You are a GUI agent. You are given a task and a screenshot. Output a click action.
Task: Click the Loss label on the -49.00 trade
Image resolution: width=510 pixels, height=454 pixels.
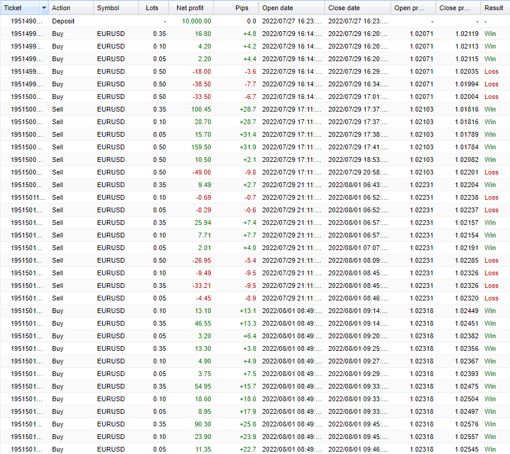point(491,172)
